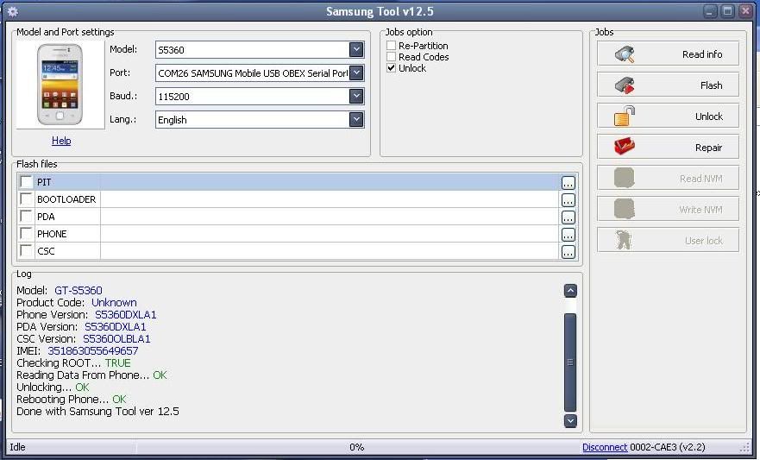The image size is (760, 460).
Task: Click the Read info magnifier icon
Action: tap(625, 54)
